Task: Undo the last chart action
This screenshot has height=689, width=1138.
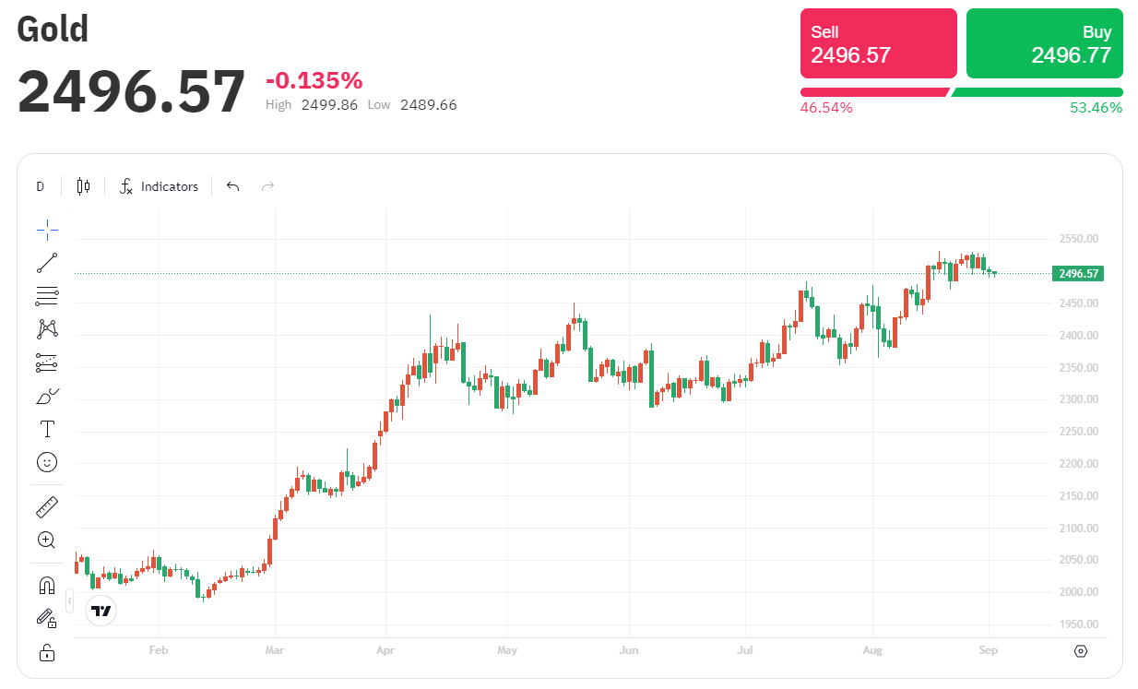Action: (232, 186)
